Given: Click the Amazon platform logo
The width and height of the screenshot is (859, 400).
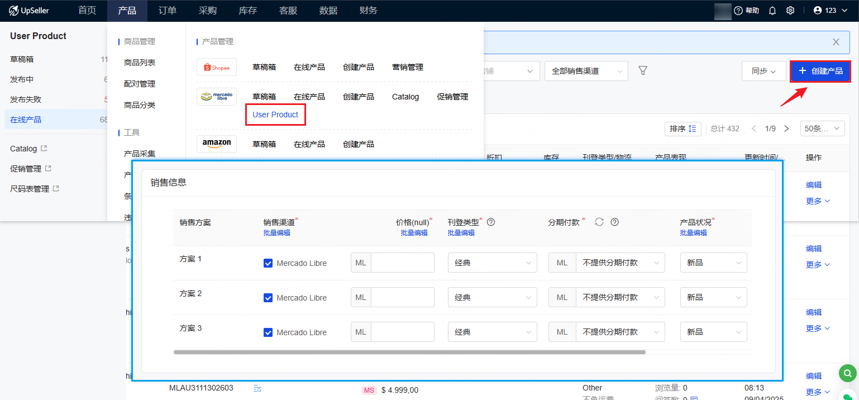Looking at the screenshot, I should coord(217,144).
